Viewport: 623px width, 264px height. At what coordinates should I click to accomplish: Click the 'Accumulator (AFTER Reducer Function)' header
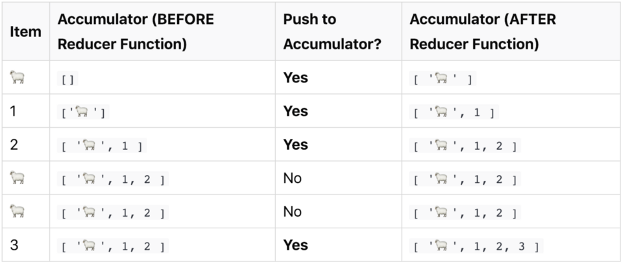(x=483, y=32)
